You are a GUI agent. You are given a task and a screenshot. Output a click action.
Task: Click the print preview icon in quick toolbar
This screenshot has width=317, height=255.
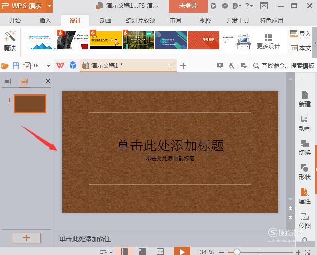[x=27, y=66]
